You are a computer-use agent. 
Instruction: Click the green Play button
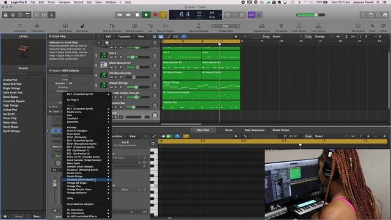pos(146,15)
